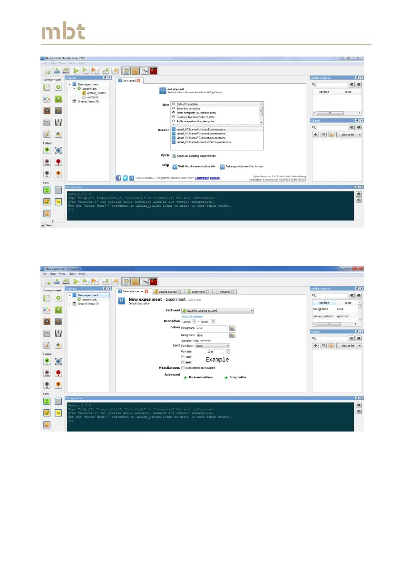Image resolution: width=399 pixels, height=566 pixels.
Task: Click the New experiment icon in the Welcome window toolbar
Action: (x=47, y=71)
